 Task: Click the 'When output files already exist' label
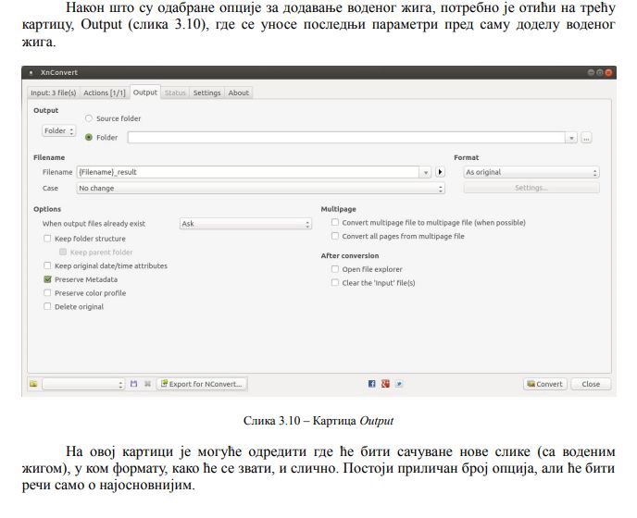coord(94,224)
